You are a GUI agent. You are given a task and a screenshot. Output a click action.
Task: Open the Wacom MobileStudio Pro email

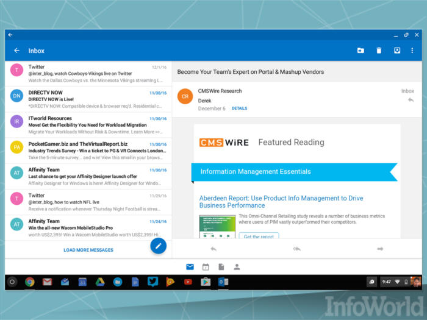[88, 228]
